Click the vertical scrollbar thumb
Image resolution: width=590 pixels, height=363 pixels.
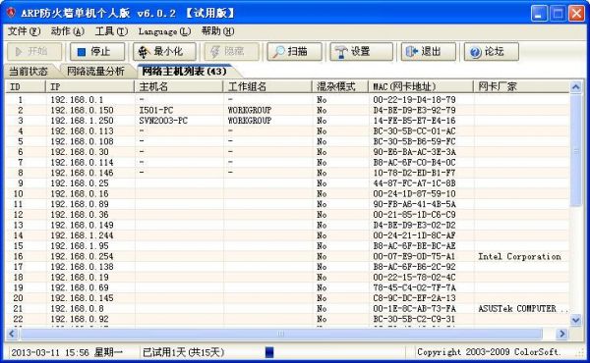click(575, 150)
